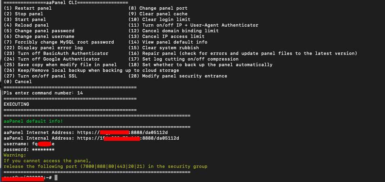
Task: Click the "EXECUTING" status line
Action: [x=16, y=104]
